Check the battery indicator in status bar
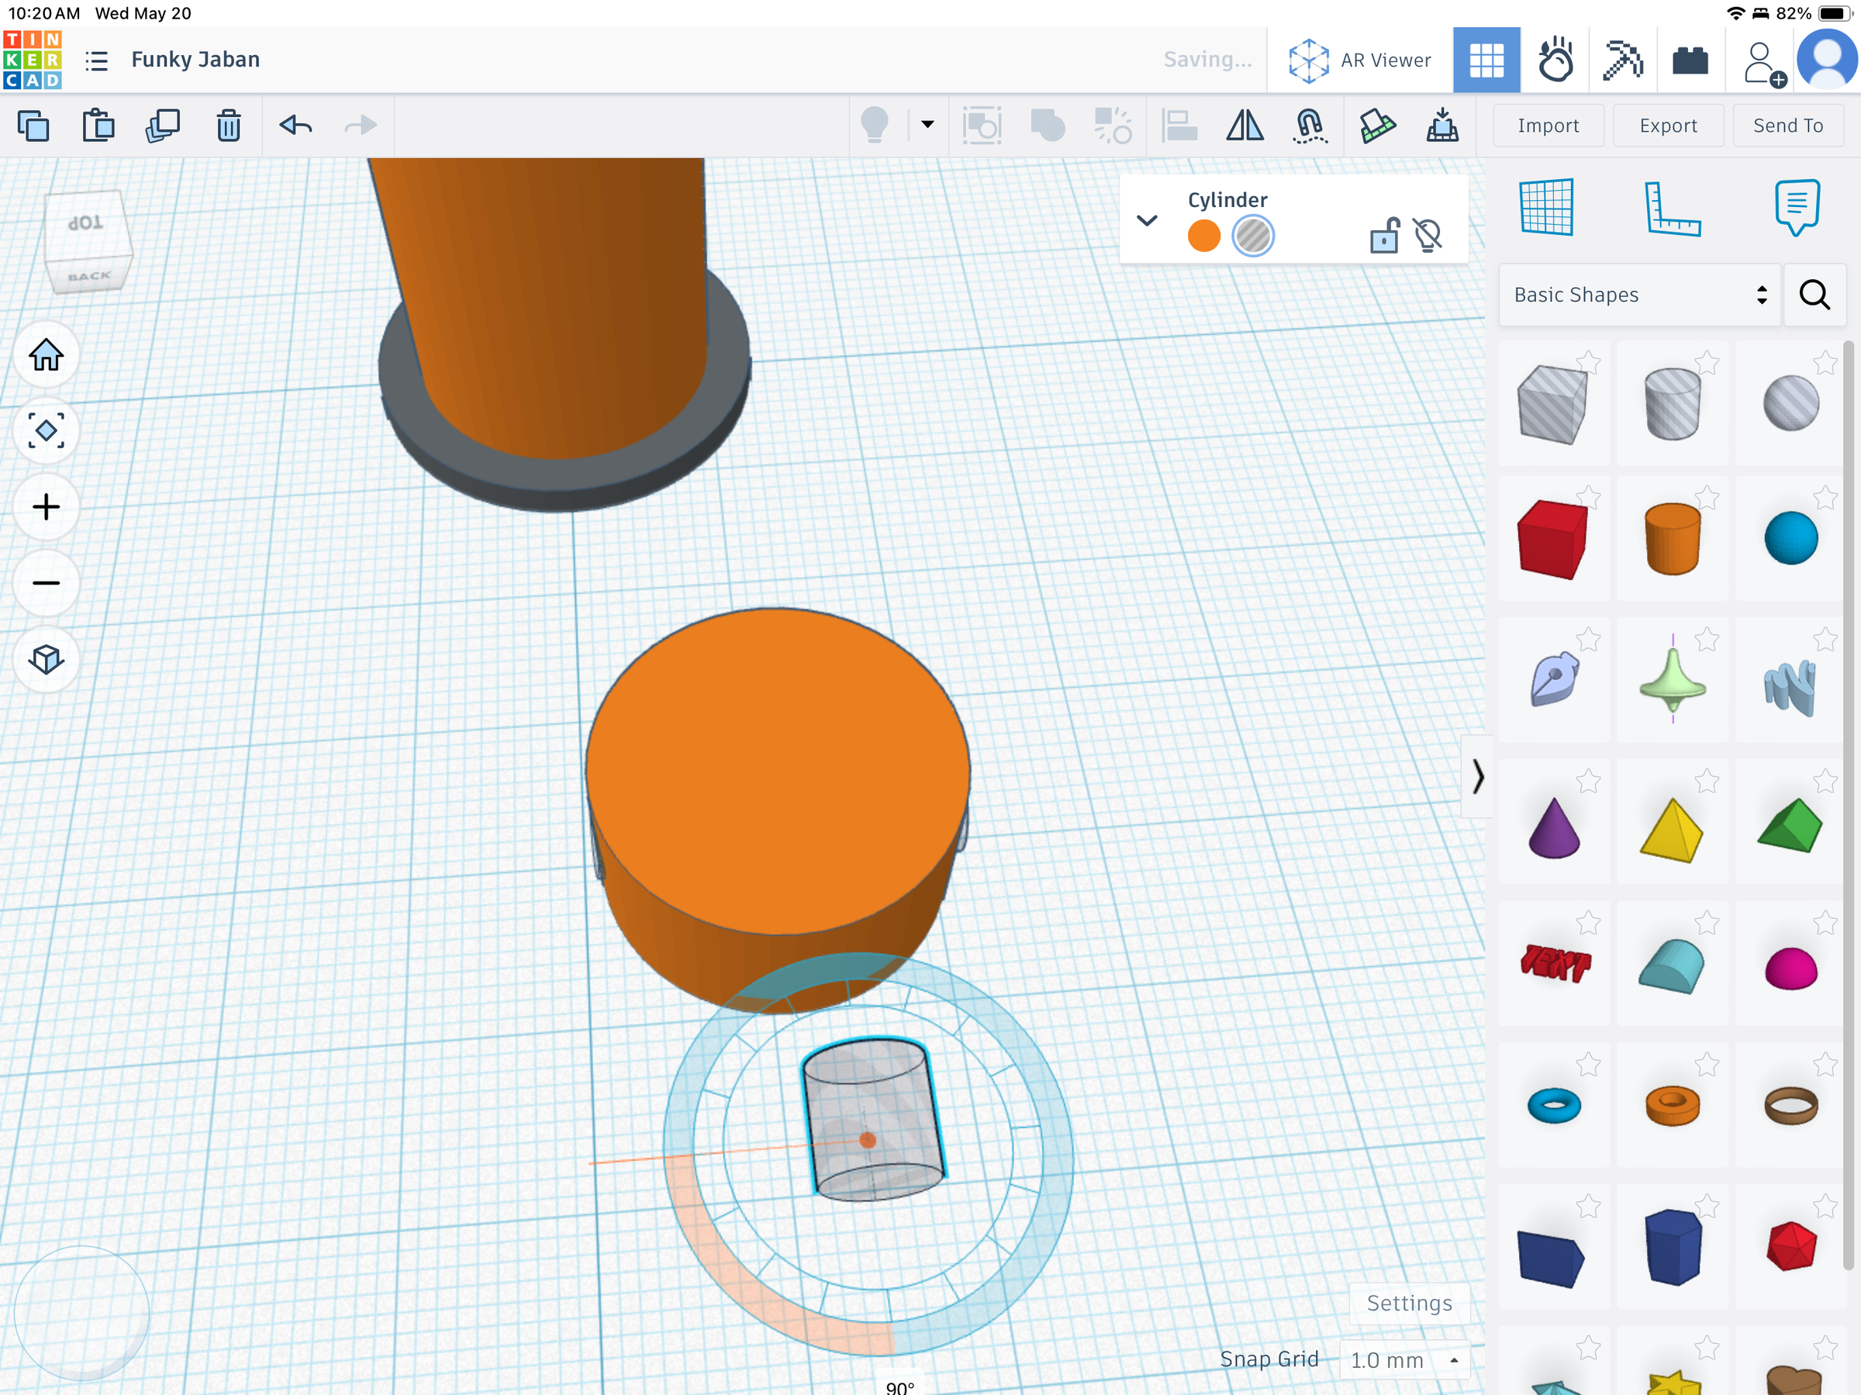 pyautogui.click(x=1835, y=13)
